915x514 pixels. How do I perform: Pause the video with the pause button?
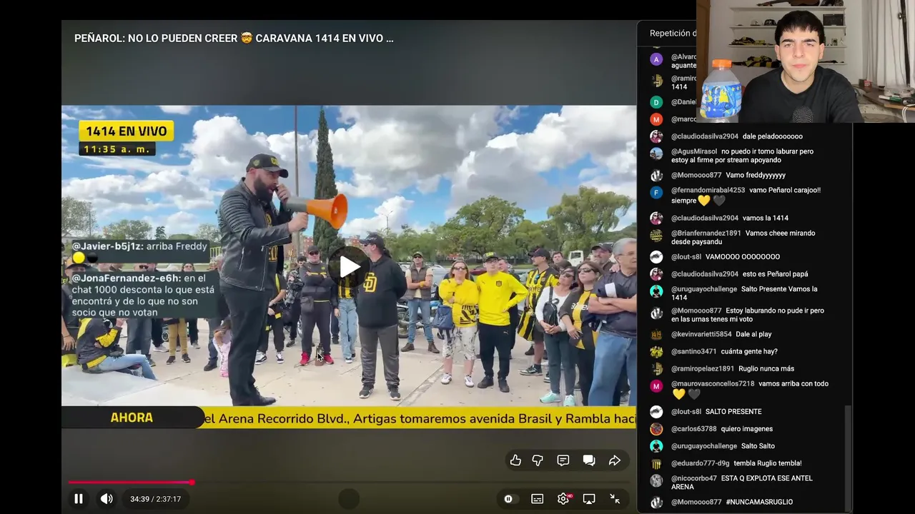pyautogui.click(x=79, y=499)
